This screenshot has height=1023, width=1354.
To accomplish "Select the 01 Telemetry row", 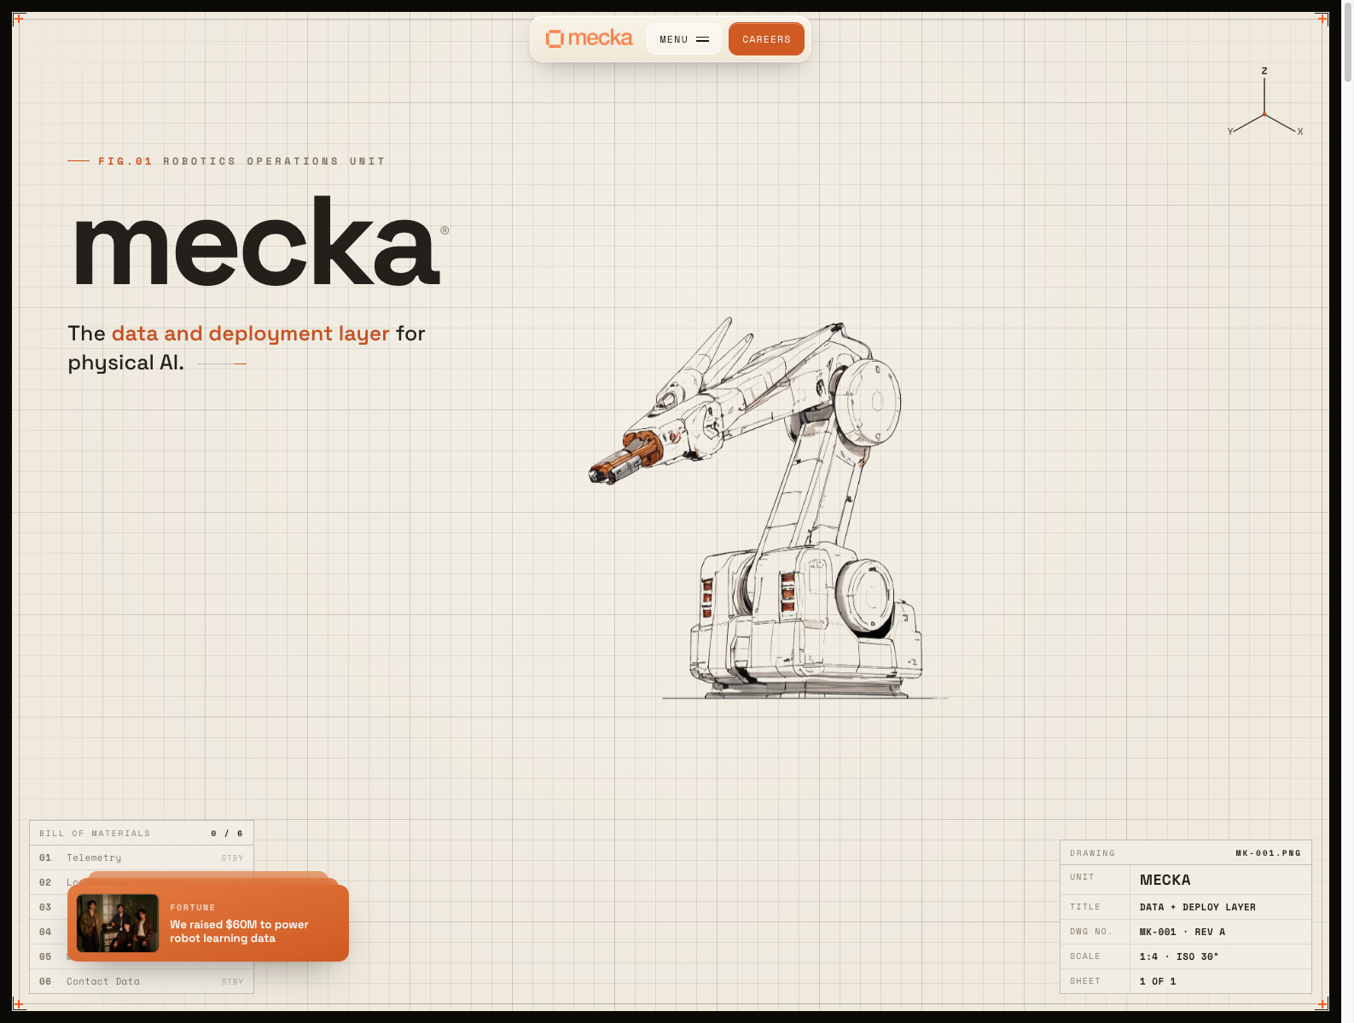I will 142,857.
